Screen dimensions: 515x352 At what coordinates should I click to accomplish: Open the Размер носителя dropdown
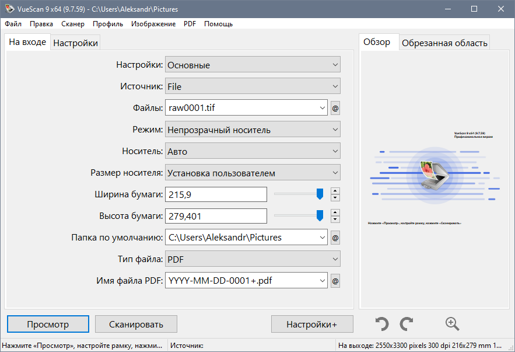pyautogui.click(x=253, y=173)
